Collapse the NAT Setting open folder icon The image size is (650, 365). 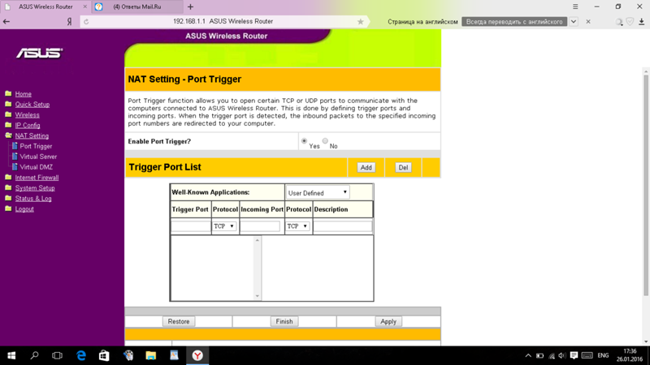[8, 135]
